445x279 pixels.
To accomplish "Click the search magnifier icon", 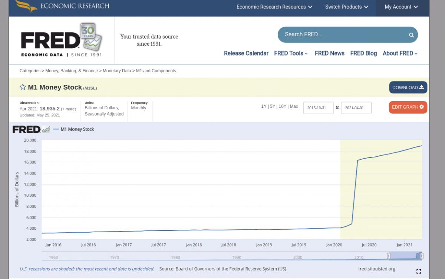I will pos(411,35).
